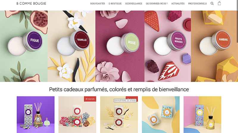Open the search magnifier icon

(212, 4)
